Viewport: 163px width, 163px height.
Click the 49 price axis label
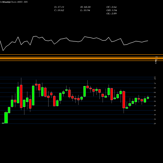(x=155, y=106)
